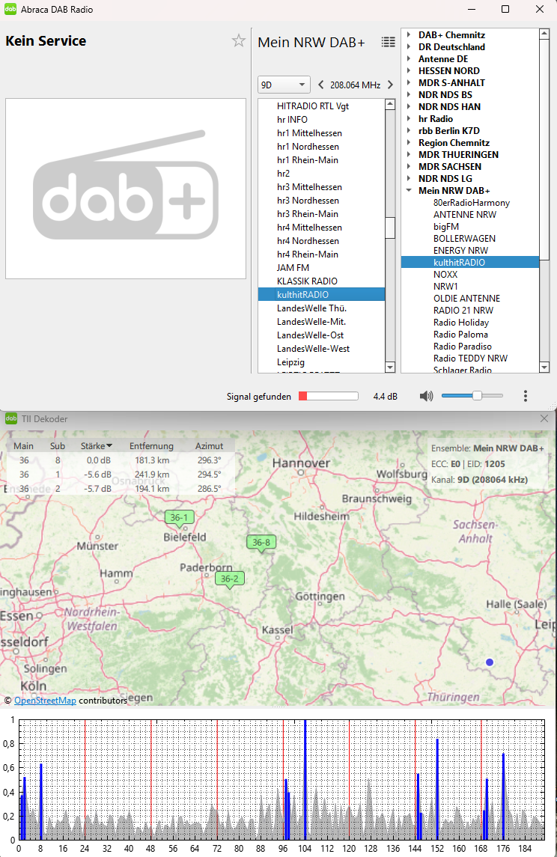The height and width of the screenshot is (857, 557).
Task: Select Radio TEDDY NRW in tree
Action: [x=470, y=359]
